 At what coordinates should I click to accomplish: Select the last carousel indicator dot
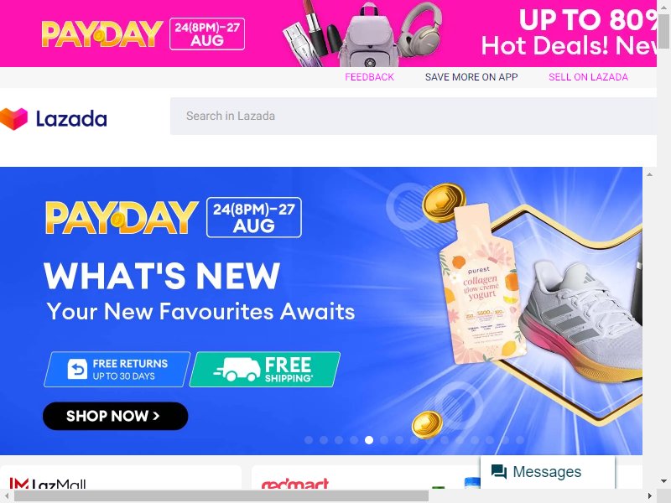pyautogui.click(x=520, y=440)
